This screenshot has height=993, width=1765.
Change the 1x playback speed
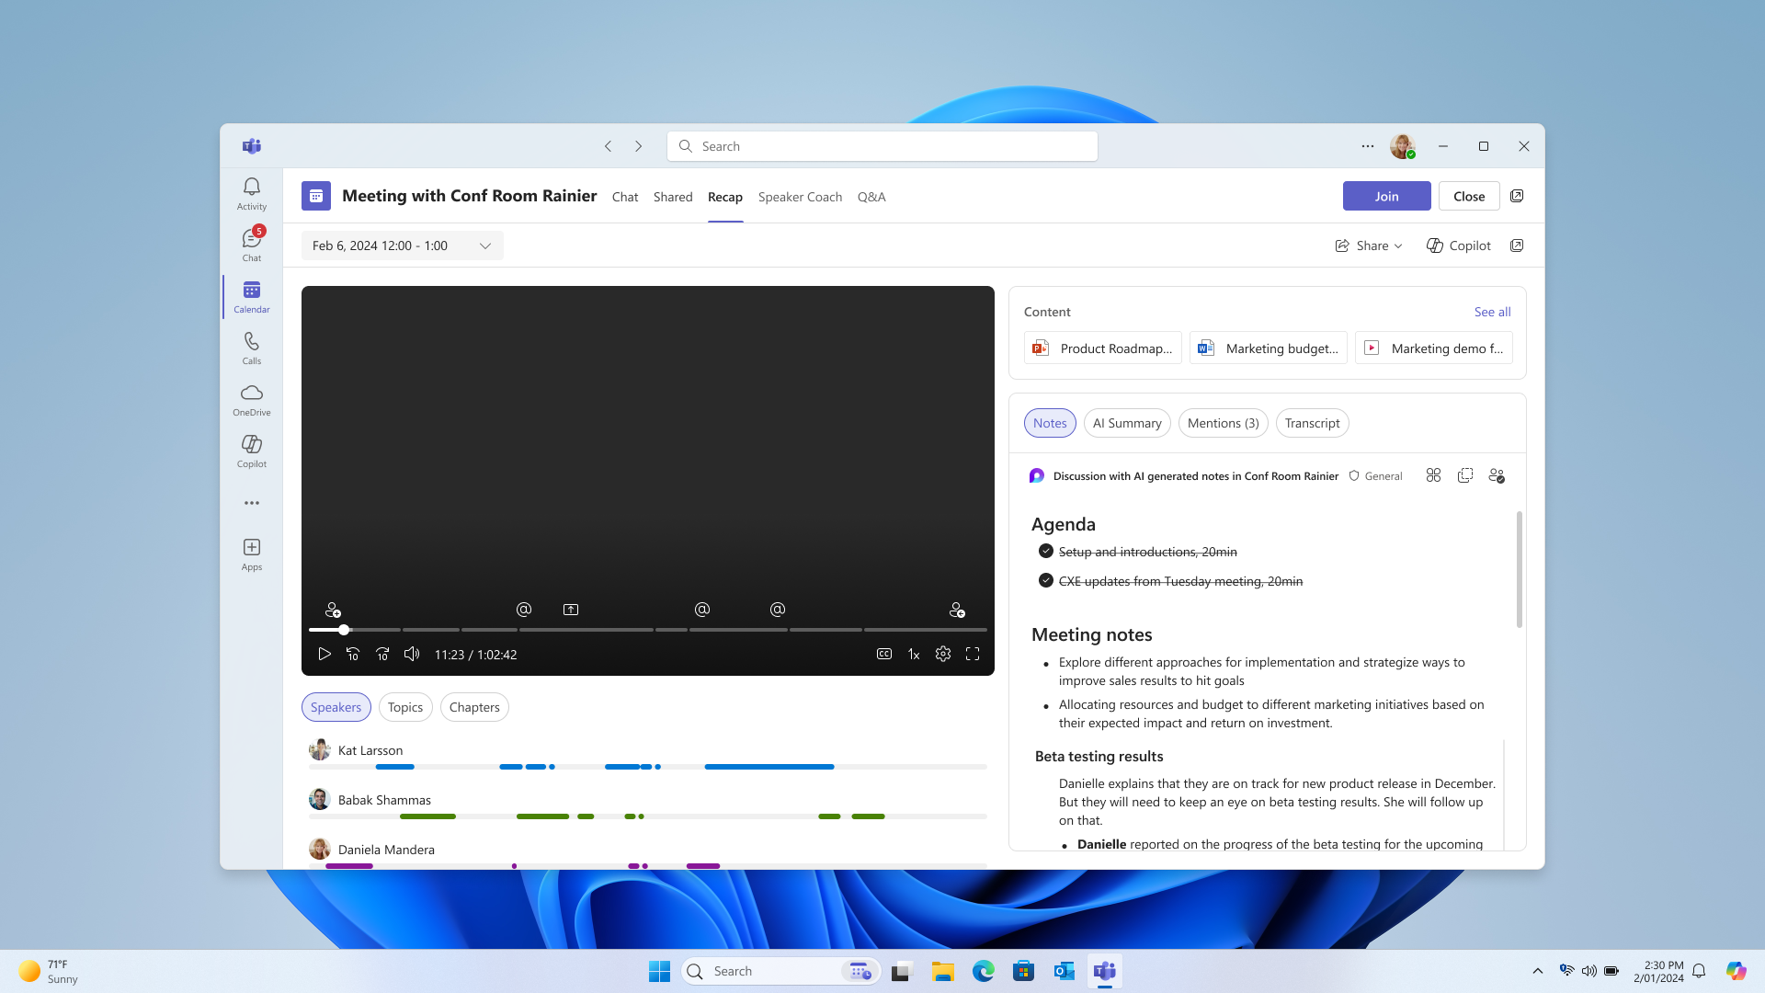(x=914, y=654)
